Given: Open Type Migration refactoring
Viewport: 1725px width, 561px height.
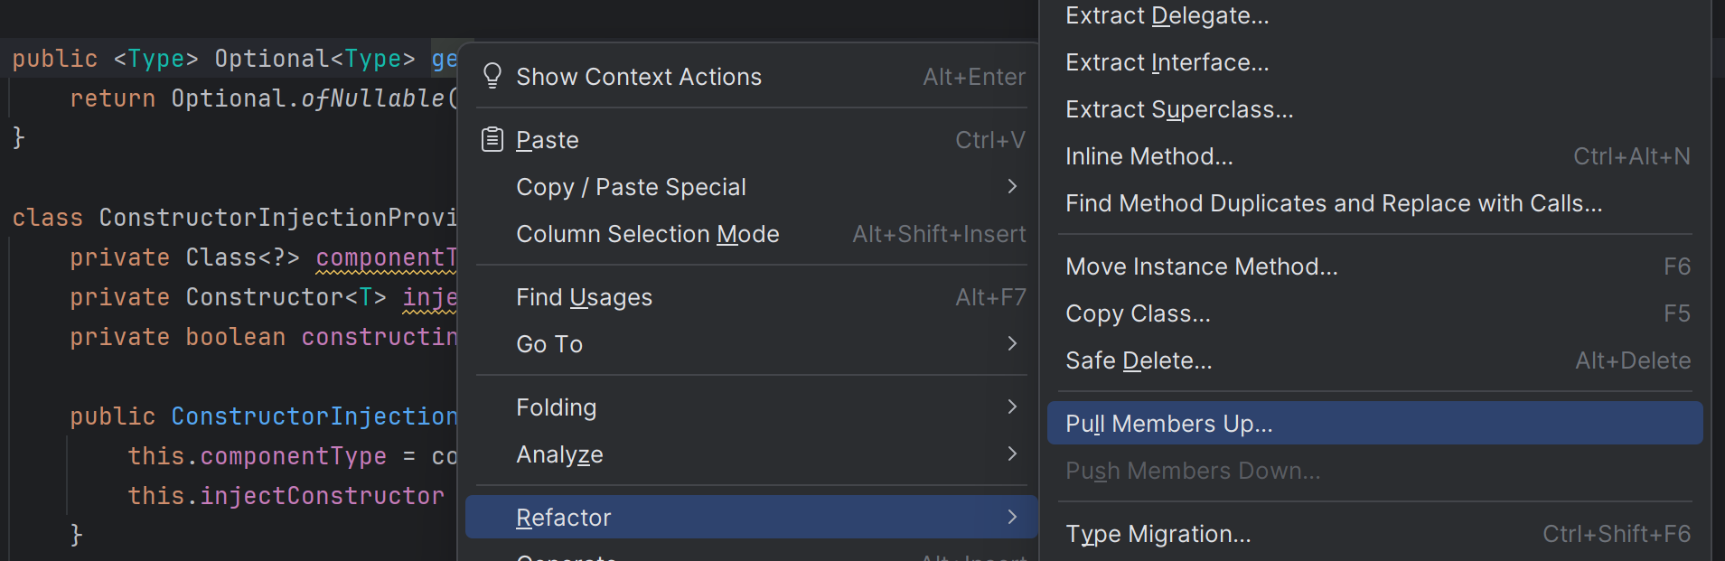Looking at the screenshot, I should (x=1158, y=534).
